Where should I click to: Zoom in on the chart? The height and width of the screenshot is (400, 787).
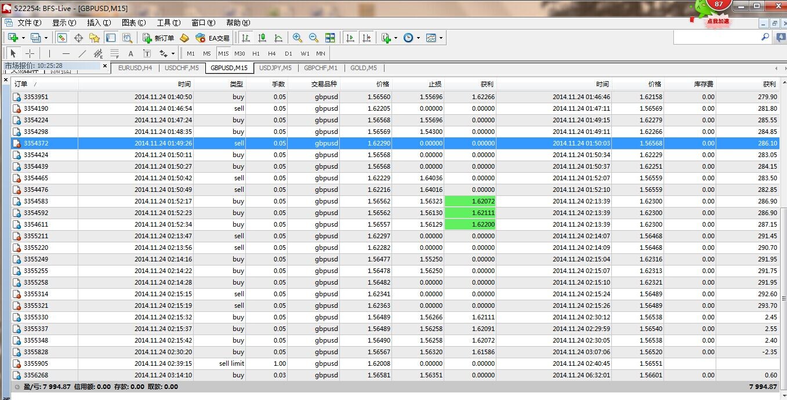[x=298, y=38]
